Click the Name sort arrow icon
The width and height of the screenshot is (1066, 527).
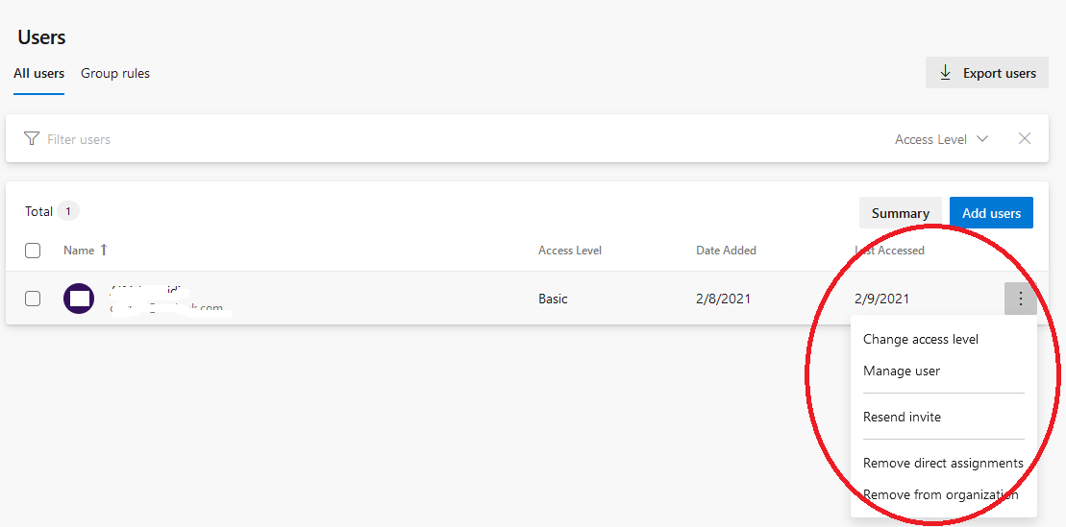[104, 250]
